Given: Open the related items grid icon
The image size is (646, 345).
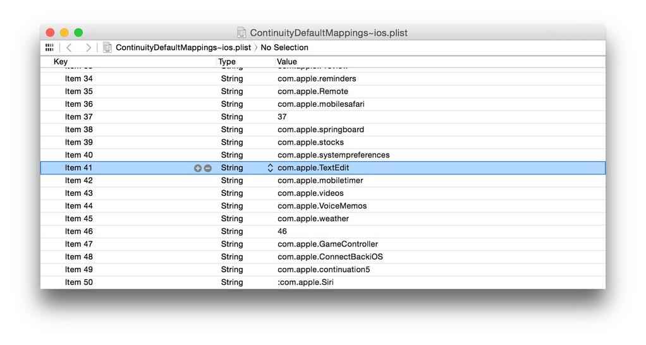Looking at the screenshot, I should (49, 47).
